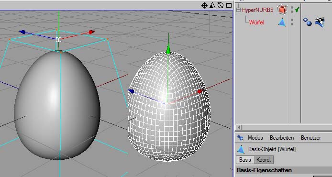332x177 pixels.
Task: Click the viewport move camera icon
Action: pos(204,6)
